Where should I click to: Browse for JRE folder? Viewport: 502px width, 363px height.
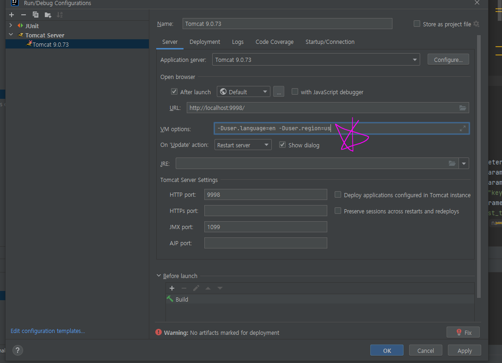[x=452, y=163]
